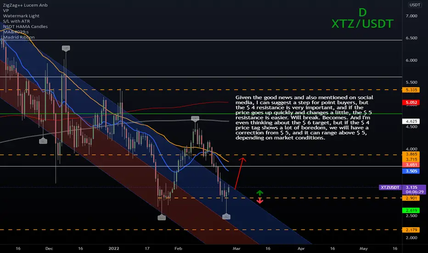Click the Dec date on time axis
Image resolution: width=428 pixels, height=253 pixels.
click(49, 248)
